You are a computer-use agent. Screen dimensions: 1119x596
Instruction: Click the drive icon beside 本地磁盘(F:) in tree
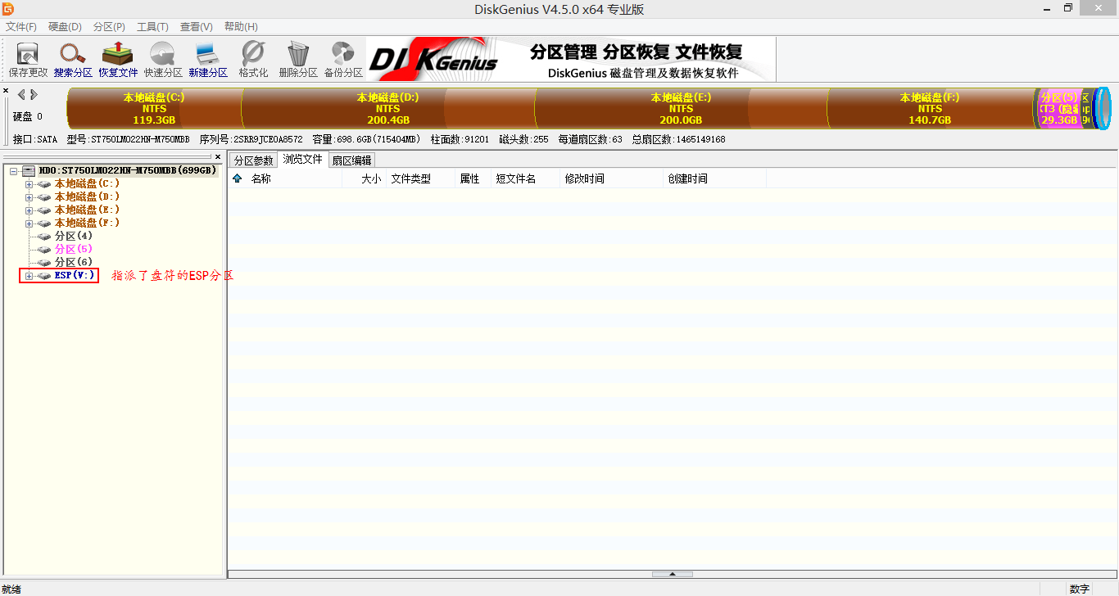click(x=44, y=223)
